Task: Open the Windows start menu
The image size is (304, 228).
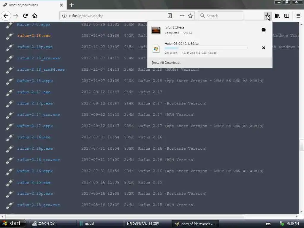Action: click(x=12, y=224)
